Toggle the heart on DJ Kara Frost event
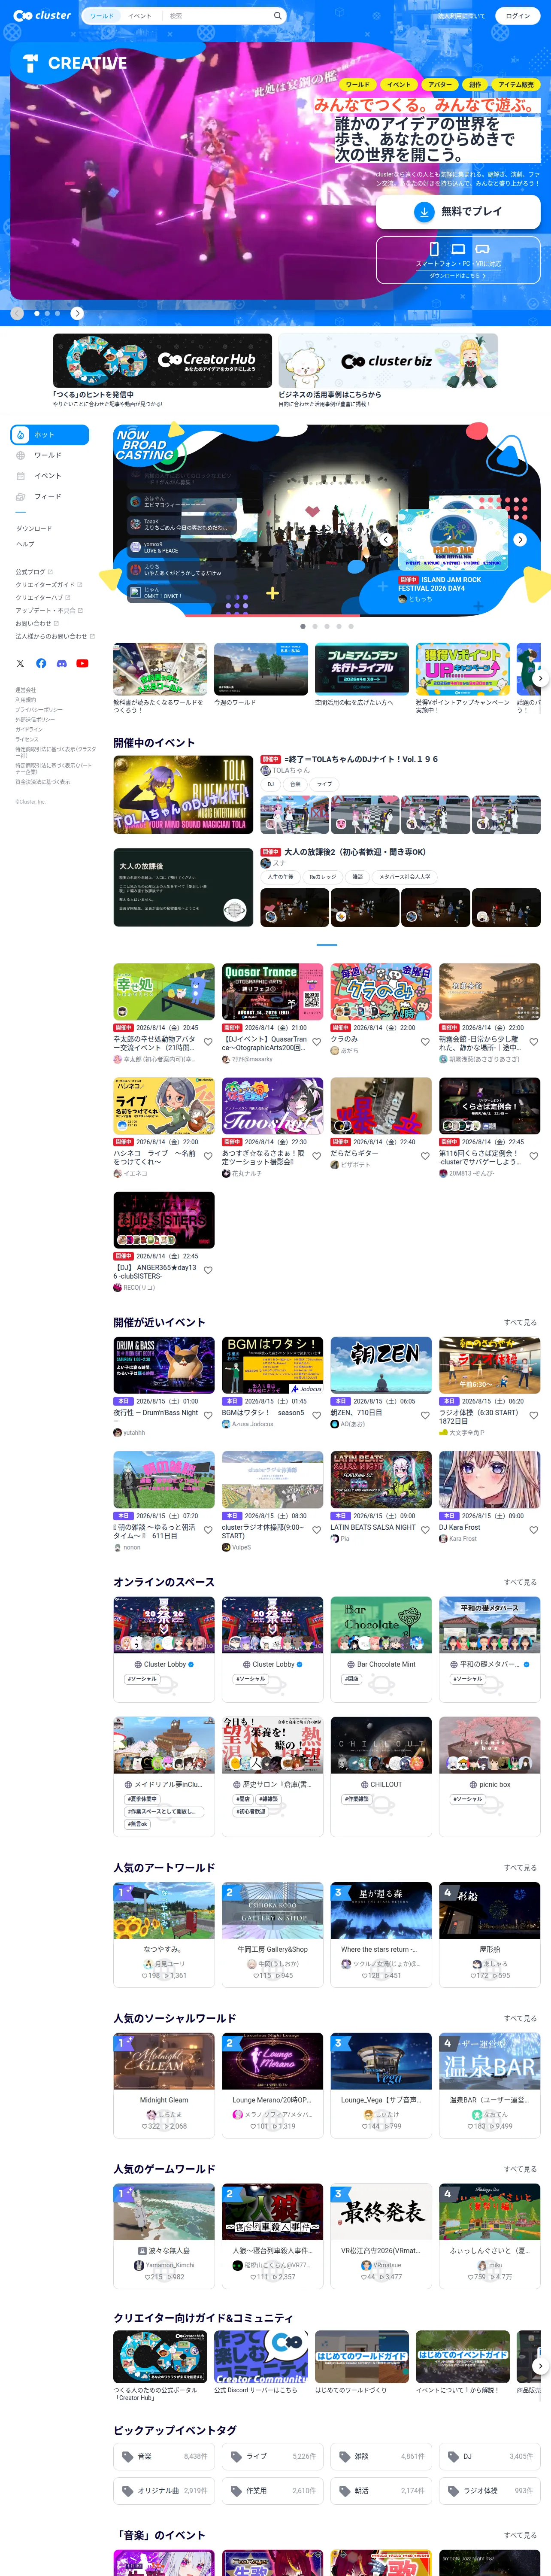 pos(533,1530)
